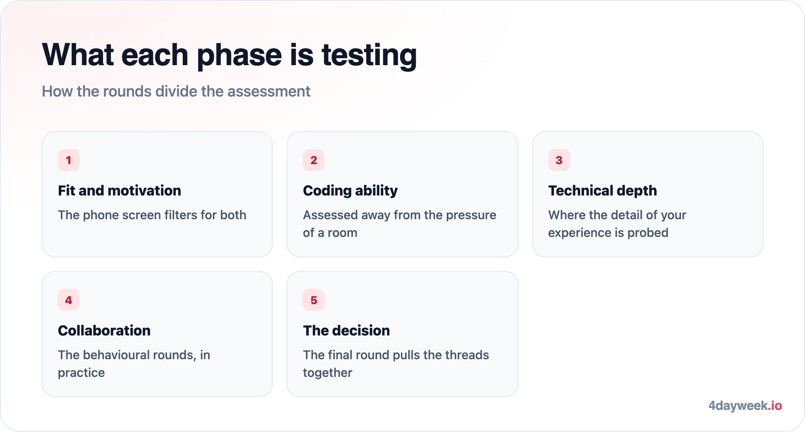Select subtitle 'How the rounds divide the assessment'
This screenshot has height=432, width=805.
tap(176, 91)
